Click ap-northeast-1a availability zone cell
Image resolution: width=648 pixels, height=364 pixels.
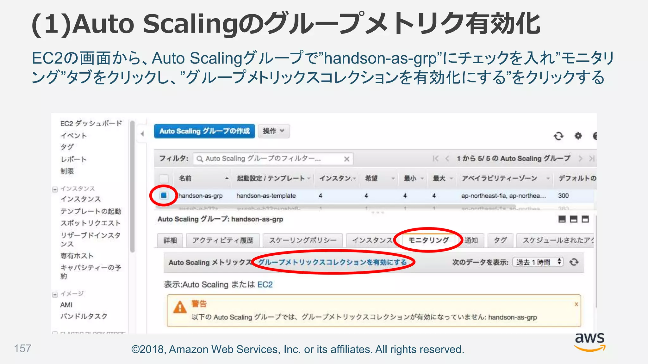point(503,196)
